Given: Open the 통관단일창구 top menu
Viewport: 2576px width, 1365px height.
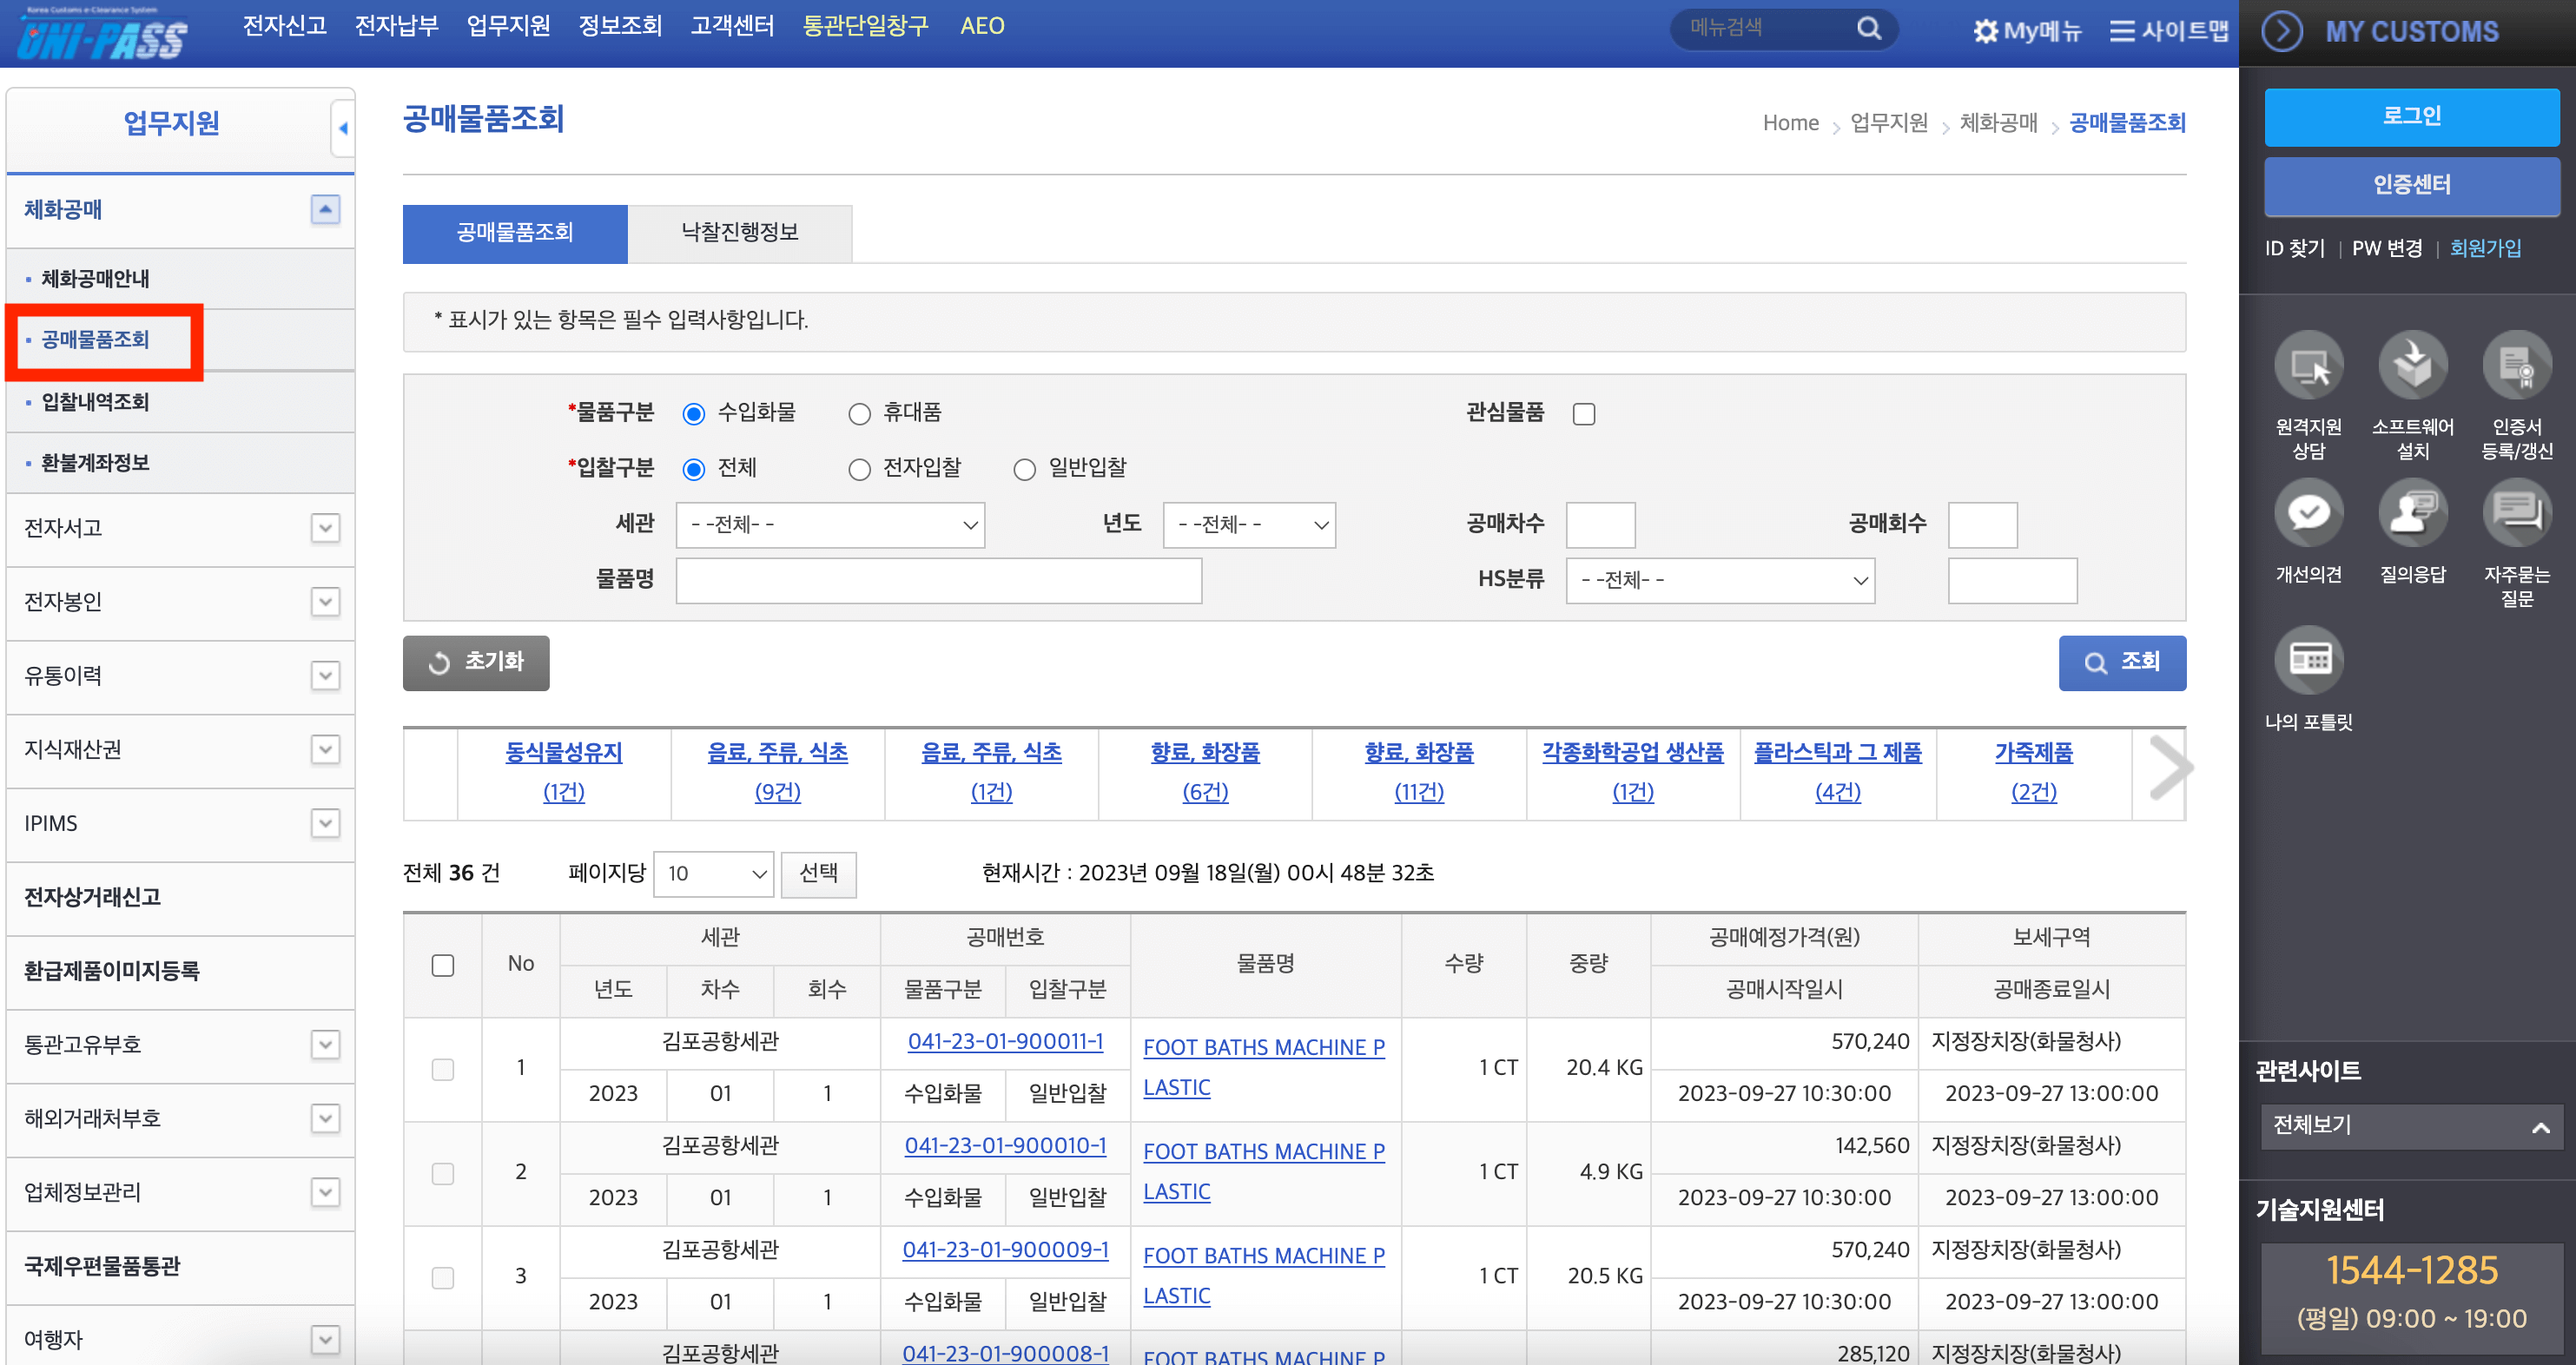Looking at the screenshot, I should click(x=865, y=26).
